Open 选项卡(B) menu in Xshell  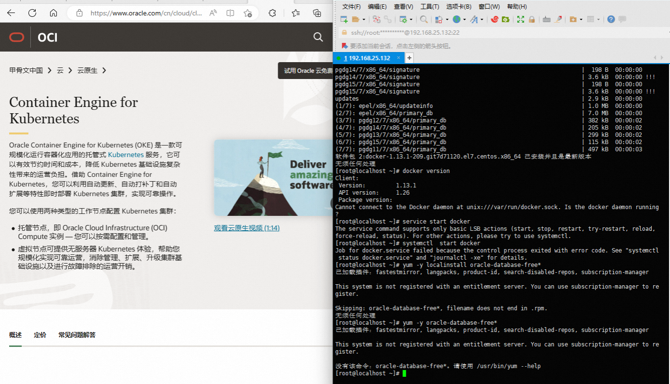point(458,6)
